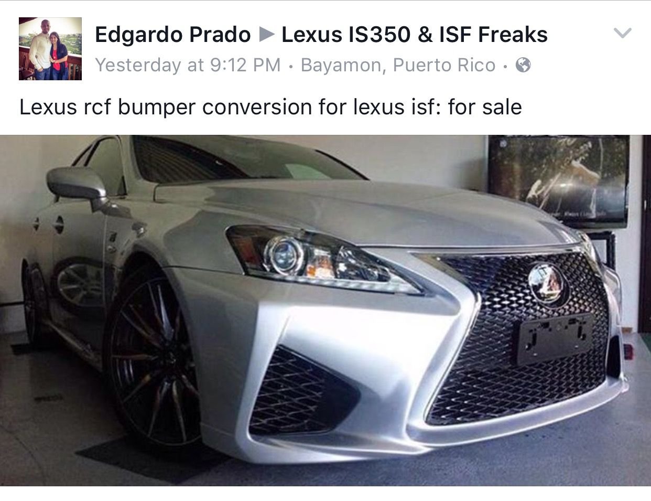The height and width of the screenshot is (501, 651).
Task: Click the car's projector headlight in photo
Action: coord(285,254)
